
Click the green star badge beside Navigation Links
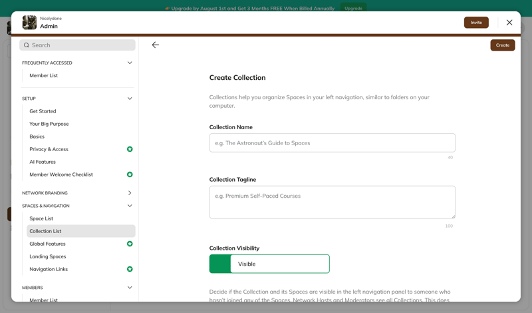point(130,269)
